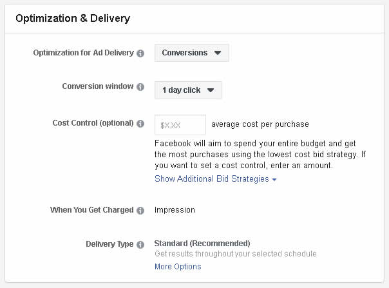This screenshot has height=288, width=389.
Task: Click the average cost per purchase text
Action: (x=260, y=124)
